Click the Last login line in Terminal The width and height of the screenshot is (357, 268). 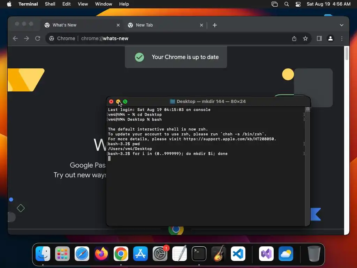pos(159,110)
